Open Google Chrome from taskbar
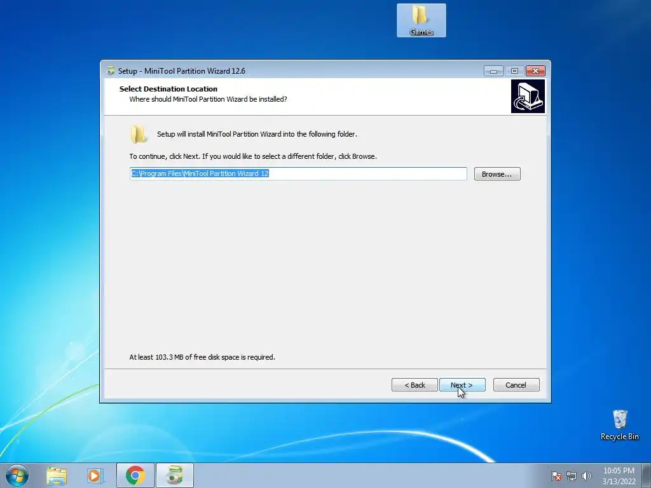The height and width of the screenshot is (488, 651). click(135, 475)
